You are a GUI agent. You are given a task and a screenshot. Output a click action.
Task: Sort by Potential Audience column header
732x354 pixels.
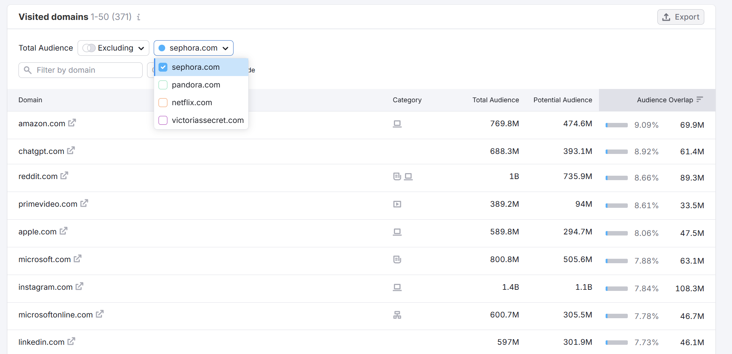(562, 100)
